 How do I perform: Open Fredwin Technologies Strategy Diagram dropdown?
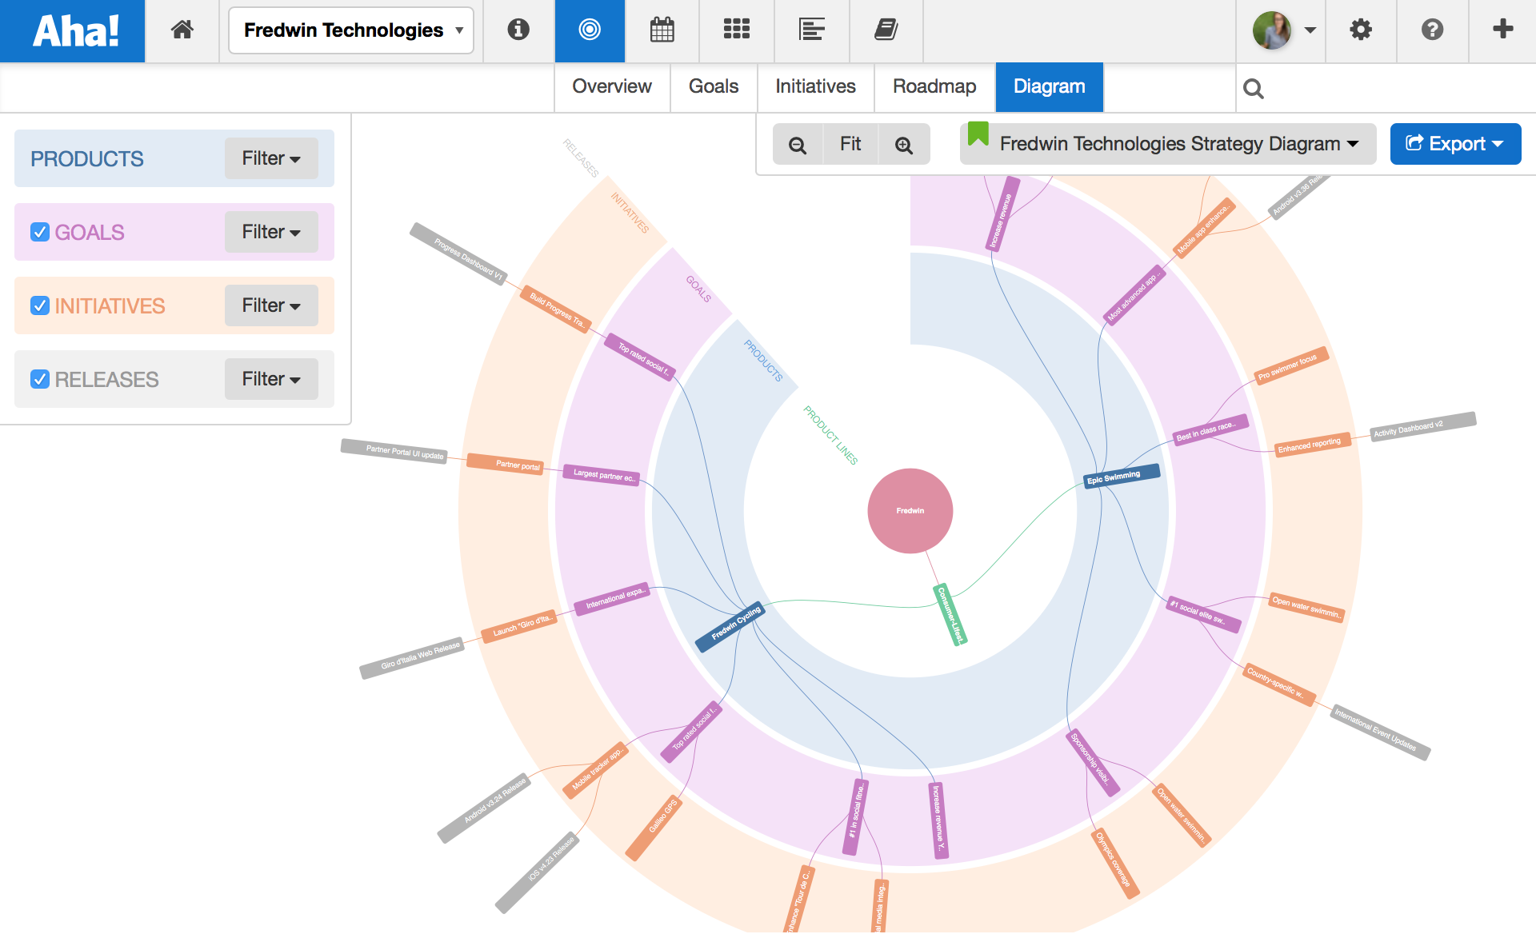[1168, 144]
